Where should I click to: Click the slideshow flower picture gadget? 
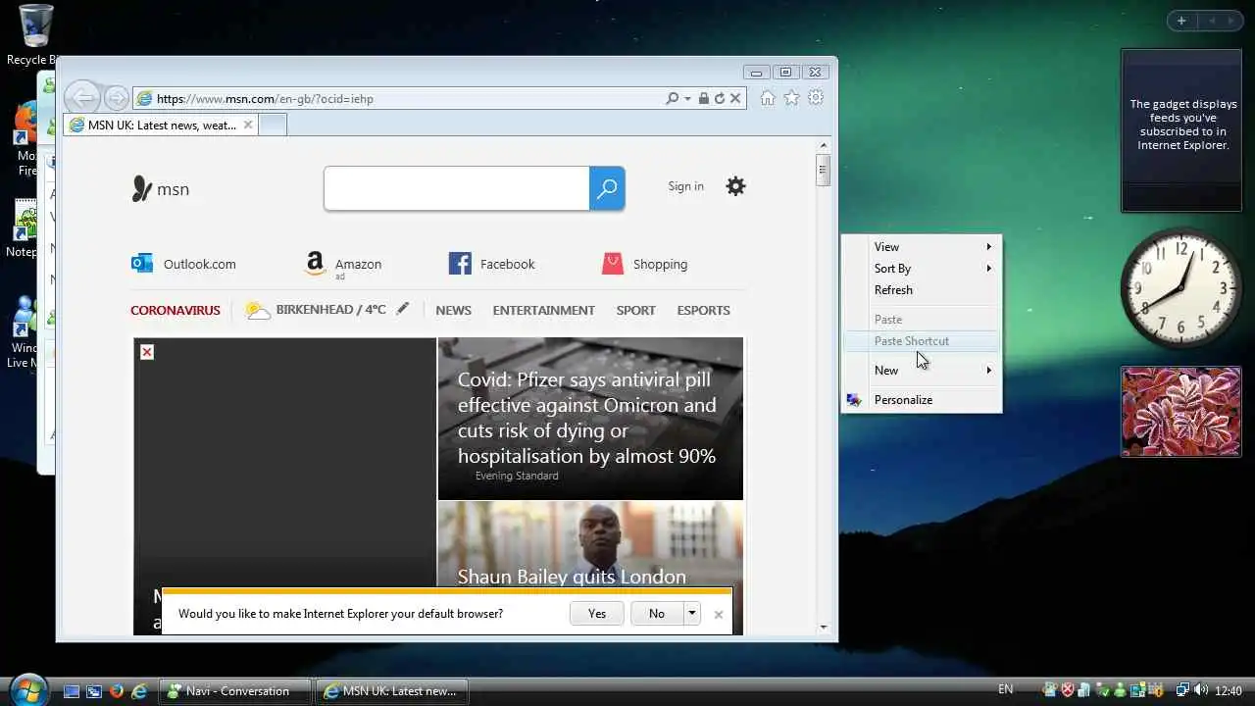coord(1181,412)
